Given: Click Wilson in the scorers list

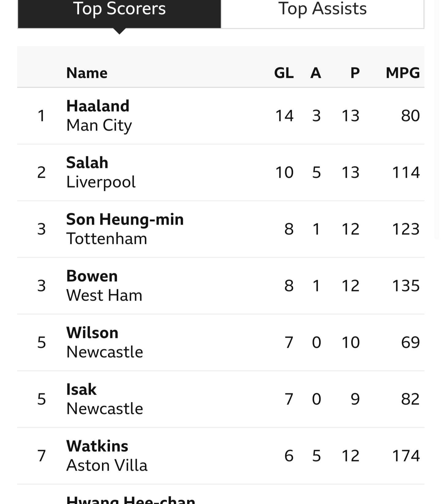Looking at the screenshot, I should point(92,333).
